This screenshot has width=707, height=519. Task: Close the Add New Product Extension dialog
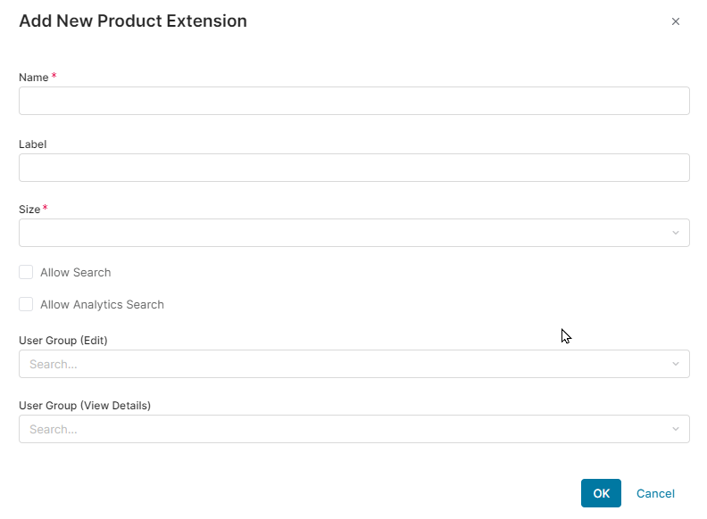point(676,21)
